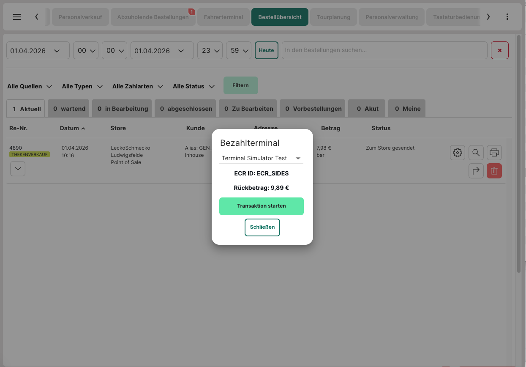Open the hamburger main menu
Viewport: 526px width, 367px height.
click(17, 17)
